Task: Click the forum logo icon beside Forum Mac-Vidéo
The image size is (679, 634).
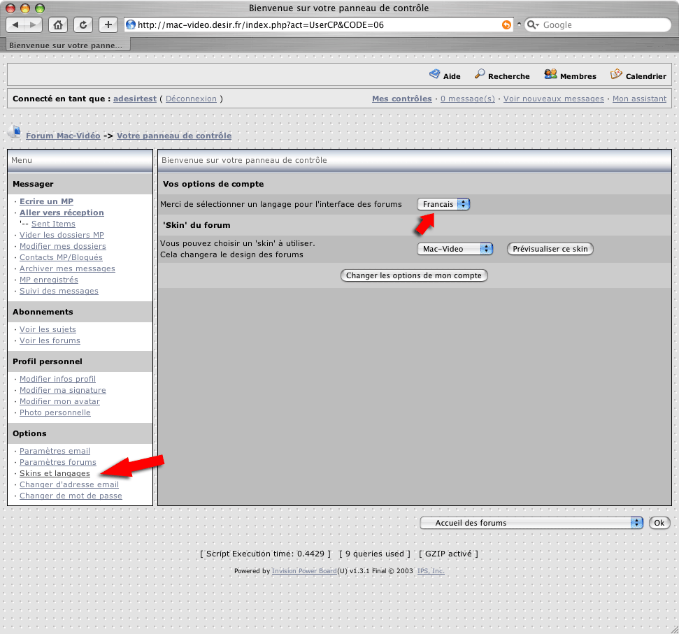Action: pyautogui.click(x=15, y=131)
